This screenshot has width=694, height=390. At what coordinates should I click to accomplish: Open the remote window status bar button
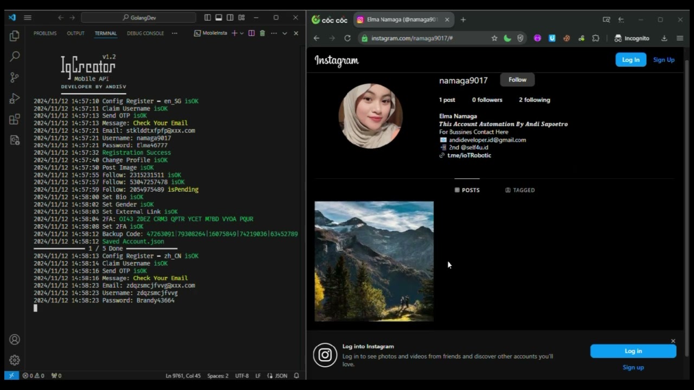tap(11, 375)
